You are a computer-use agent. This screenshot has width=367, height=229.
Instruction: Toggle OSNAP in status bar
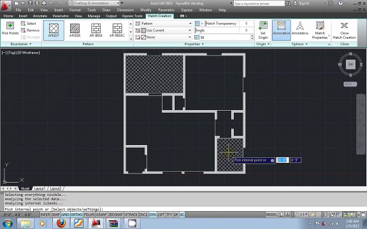[x=101, y=214]
